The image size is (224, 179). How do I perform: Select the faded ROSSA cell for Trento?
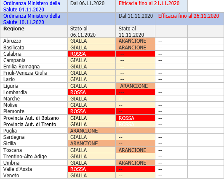[x=135, y=125]
